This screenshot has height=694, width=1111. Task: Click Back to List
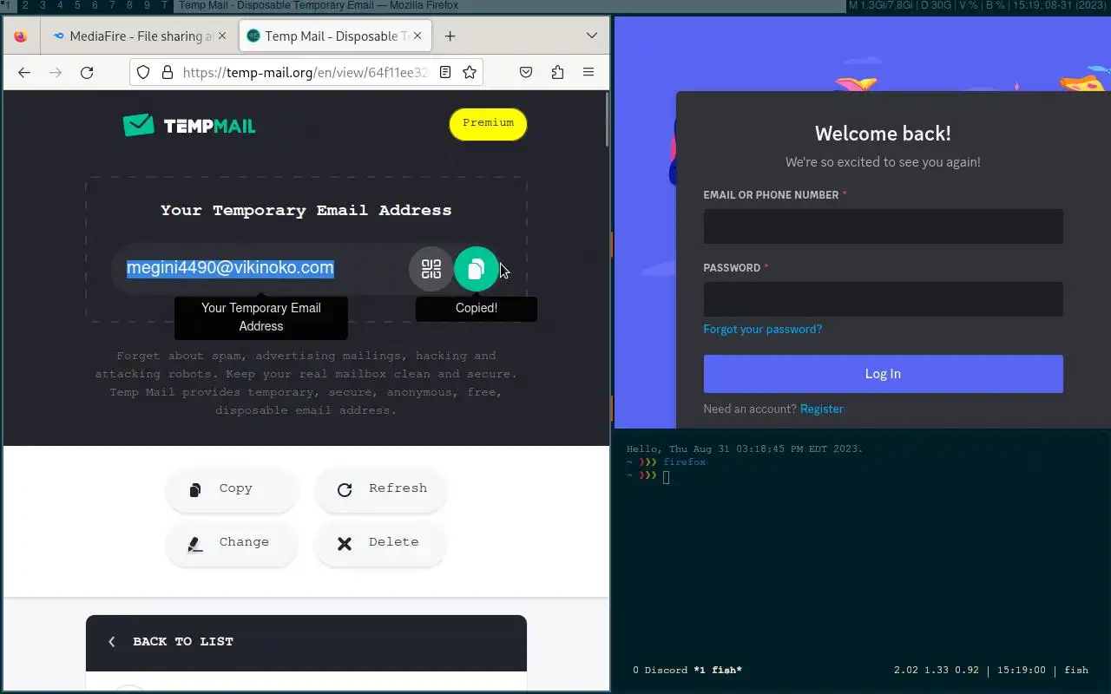point(171,642)
